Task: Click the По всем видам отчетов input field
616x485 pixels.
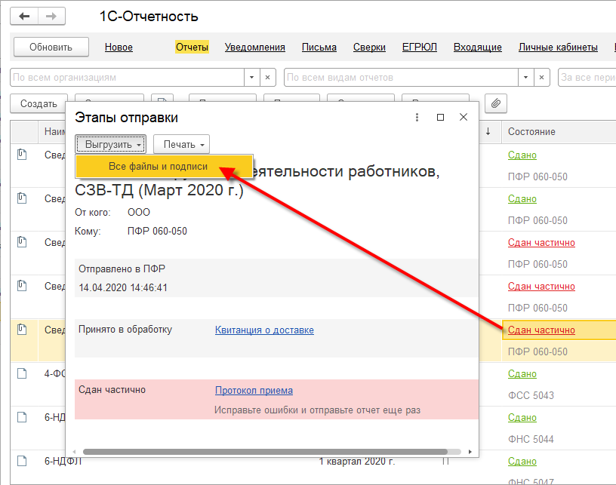Action: tap(401, 77)
